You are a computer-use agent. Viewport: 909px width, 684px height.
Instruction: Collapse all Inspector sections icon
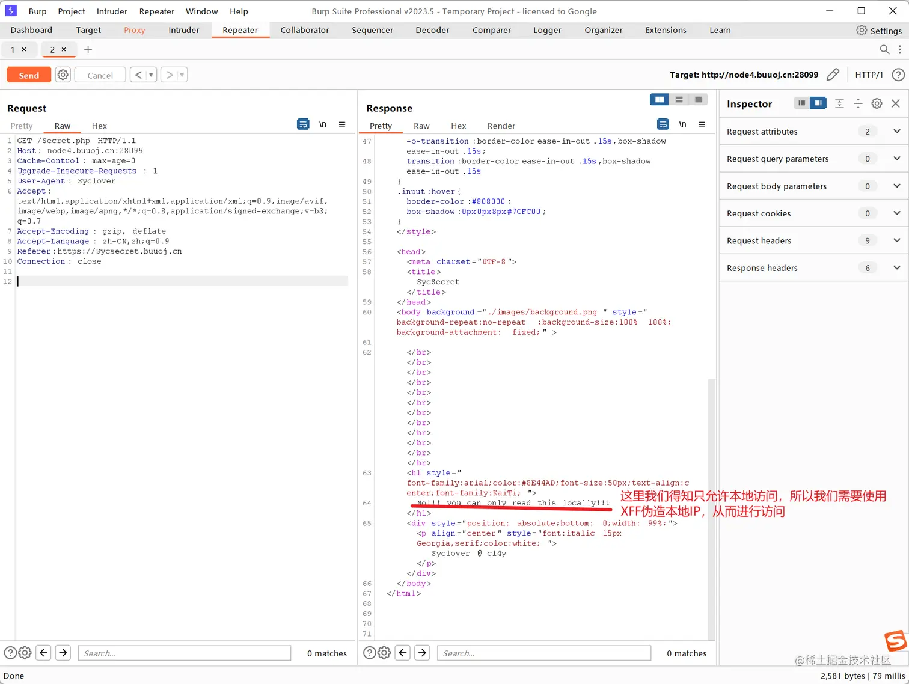pyautogui.click(x=858, y=103)
